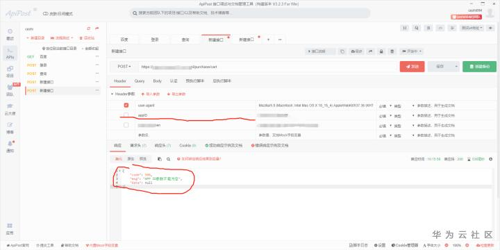Open the dropdown arrow beside the save button
The height and width of the screenshot is (250, 500).
[x=456, y=67]
